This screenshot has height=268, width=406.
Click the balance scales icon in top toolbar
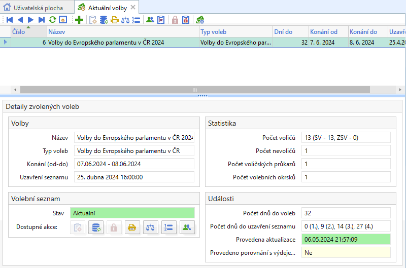pos(125,20)
